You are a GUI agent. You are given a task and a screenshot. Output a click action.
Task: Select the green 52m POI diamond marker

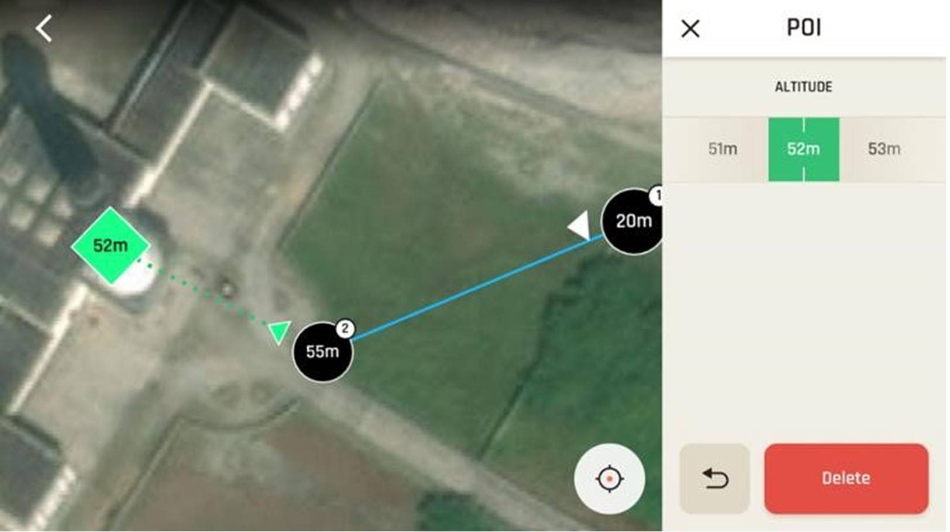point(110,246)
